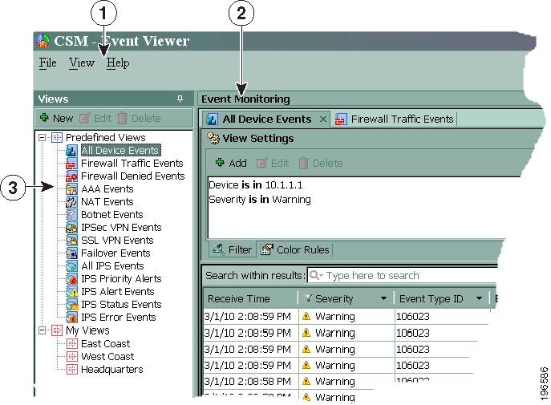Click Delete in View Settings
The width and height of the screenshot is (551, 405).
coord(321,163)
